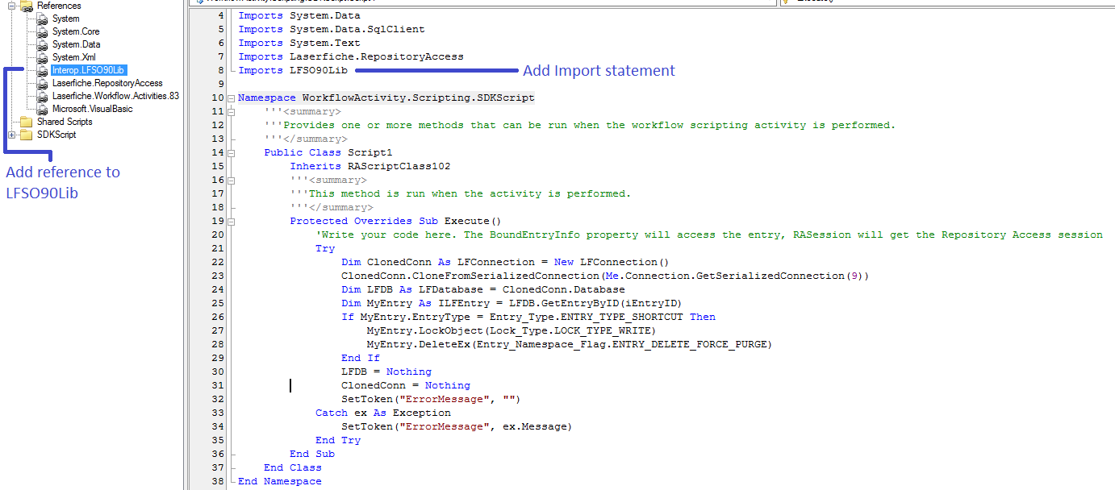Click the "If MyEntry.EntryType" line

(x=528, y=318)
